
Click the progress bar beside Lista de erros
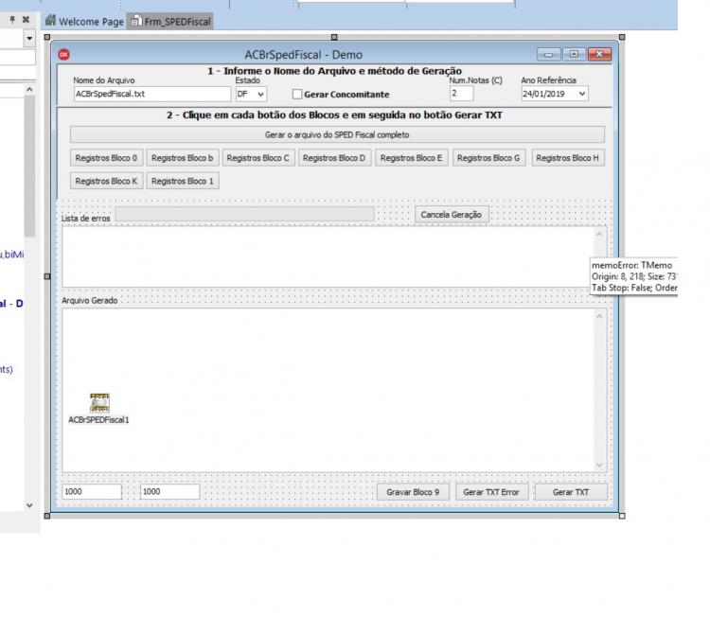point(245,214)
